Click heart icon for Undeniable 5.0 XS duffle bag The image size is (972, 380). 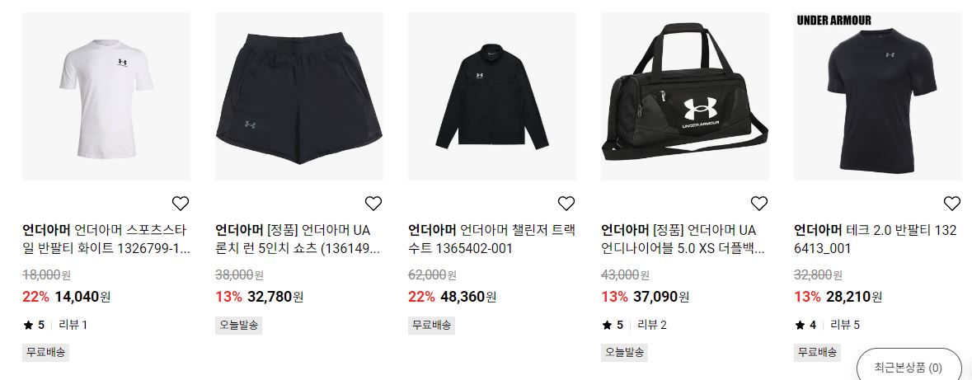coord(758,204)
